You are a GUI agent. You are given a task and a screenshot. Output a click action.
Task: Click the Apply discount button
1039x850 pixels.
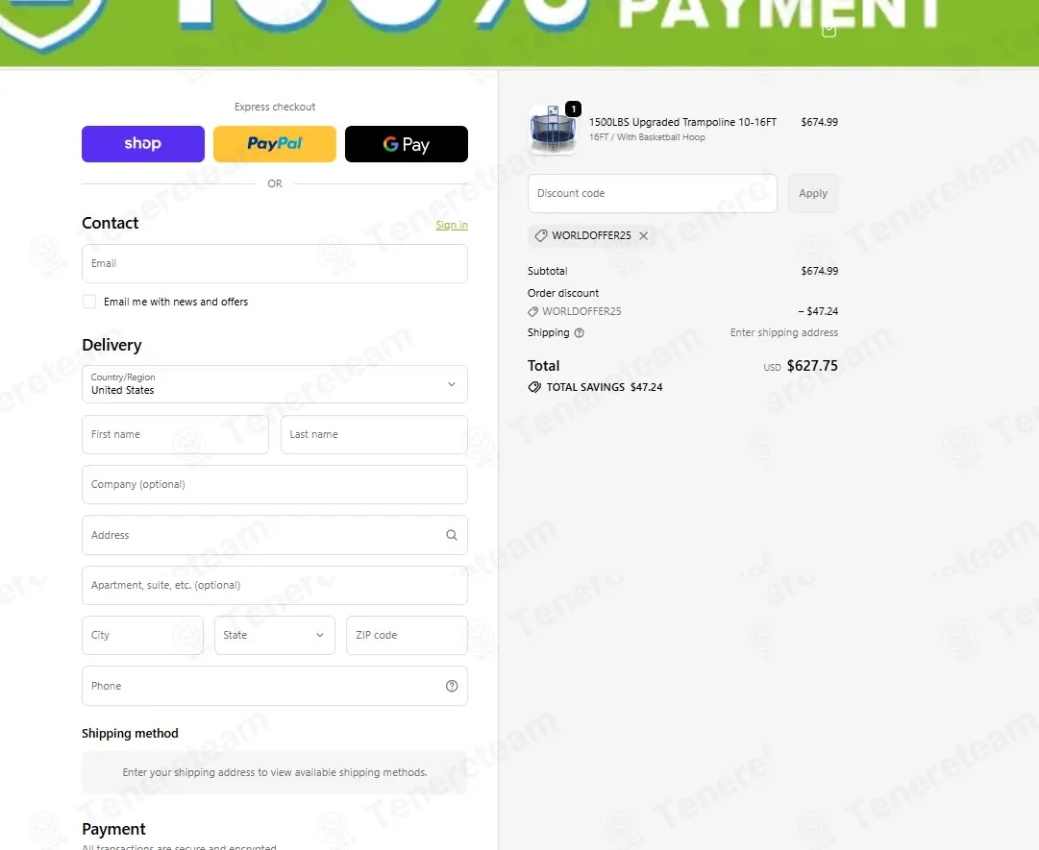[813, 193]
